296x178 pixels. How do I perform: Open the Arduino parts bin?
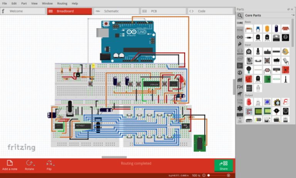[x=240, y=37]
